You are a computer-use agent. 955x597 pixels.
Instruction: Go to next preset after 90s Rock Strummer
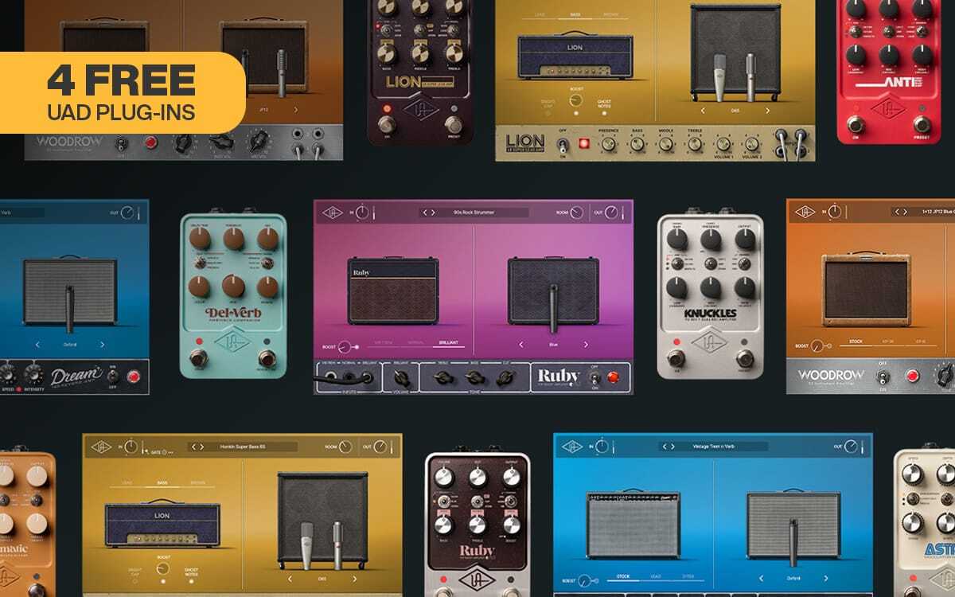433,213
